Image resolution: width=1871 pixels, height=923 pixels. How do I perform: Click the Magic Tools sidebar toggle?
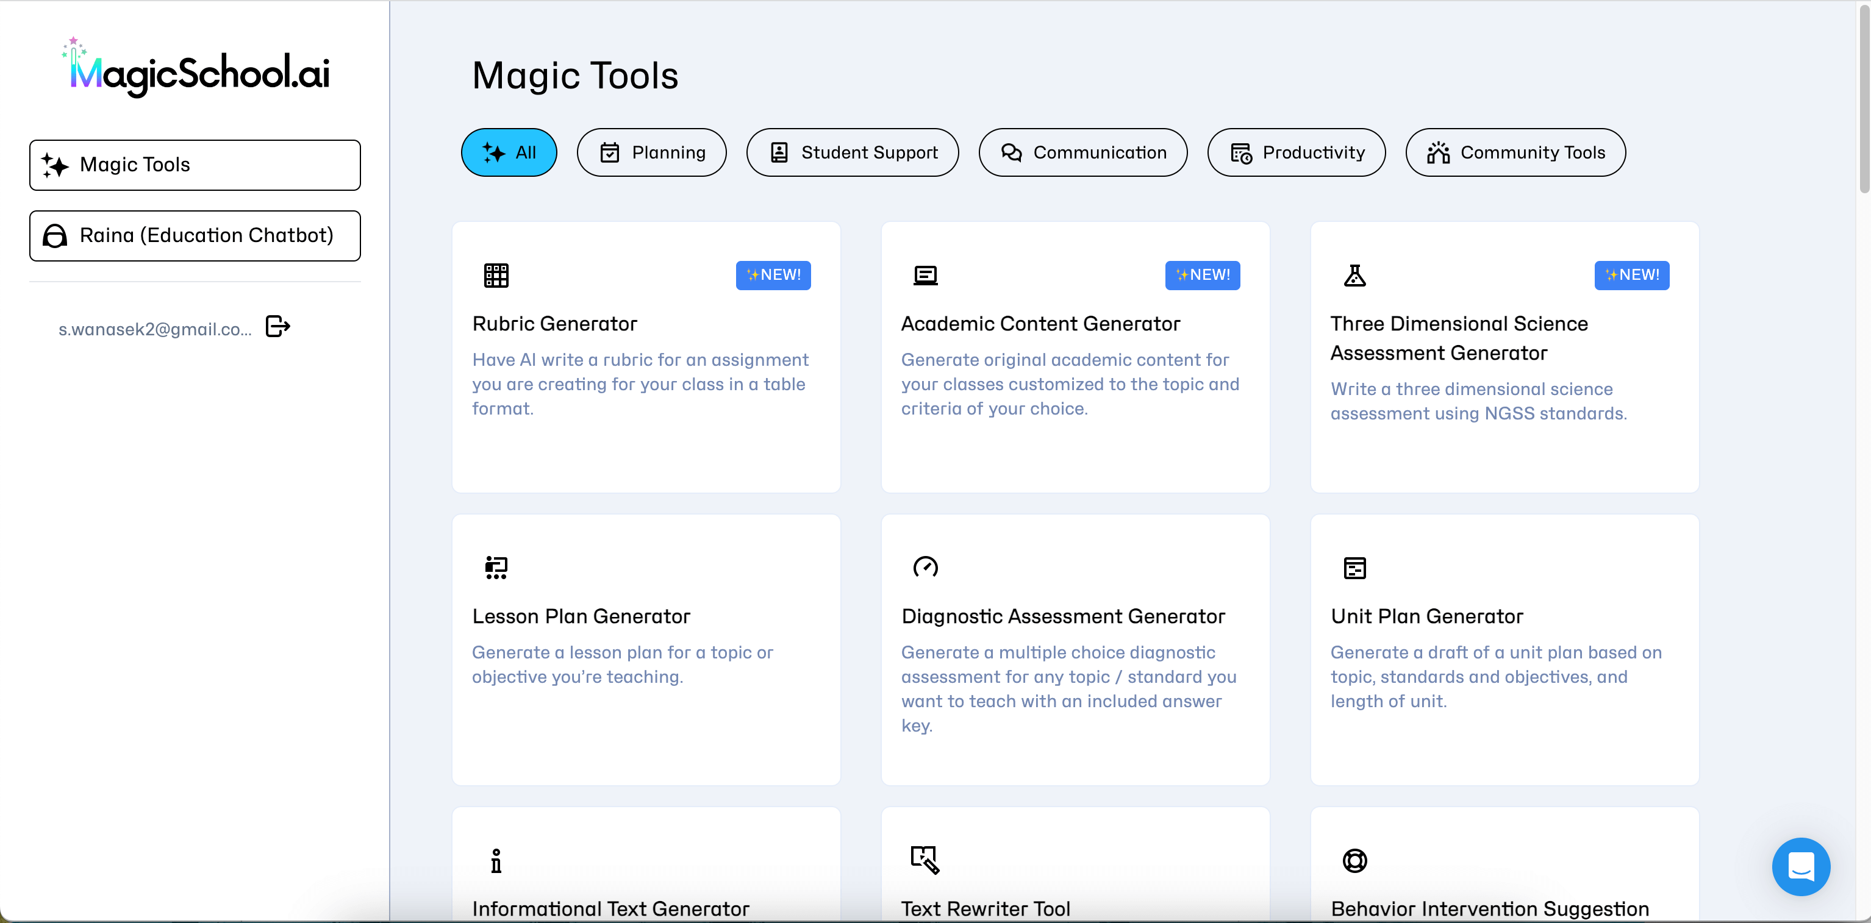tap(193, 165)
